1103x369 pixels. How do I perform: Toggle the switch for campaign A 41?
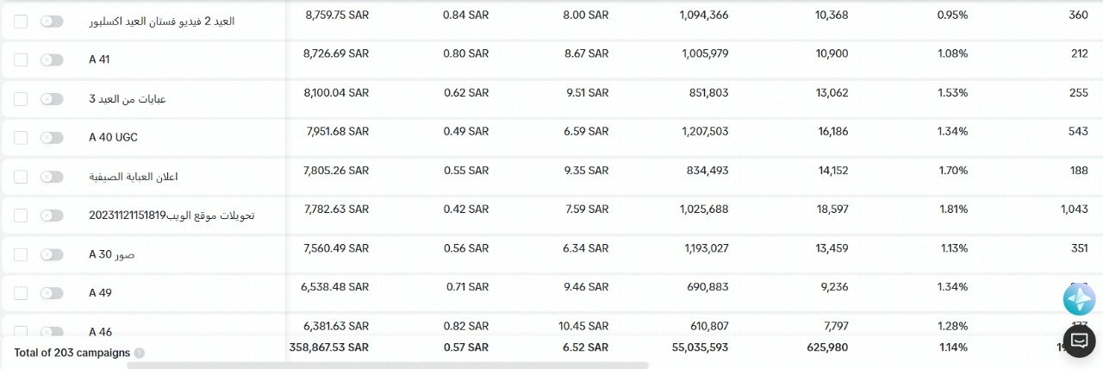coord(52,60)
